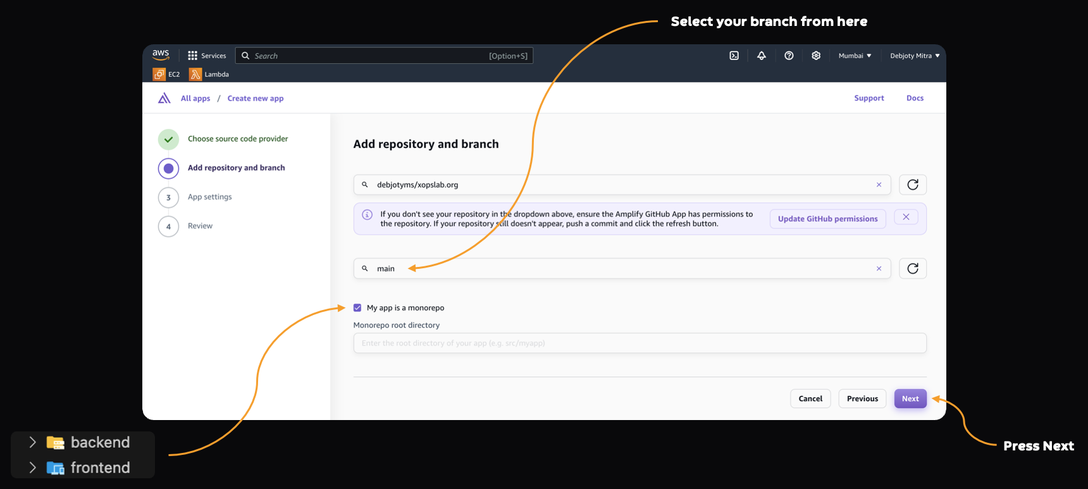Focus the AWS top search bar
1088x489 pixels.
(385, 56)
